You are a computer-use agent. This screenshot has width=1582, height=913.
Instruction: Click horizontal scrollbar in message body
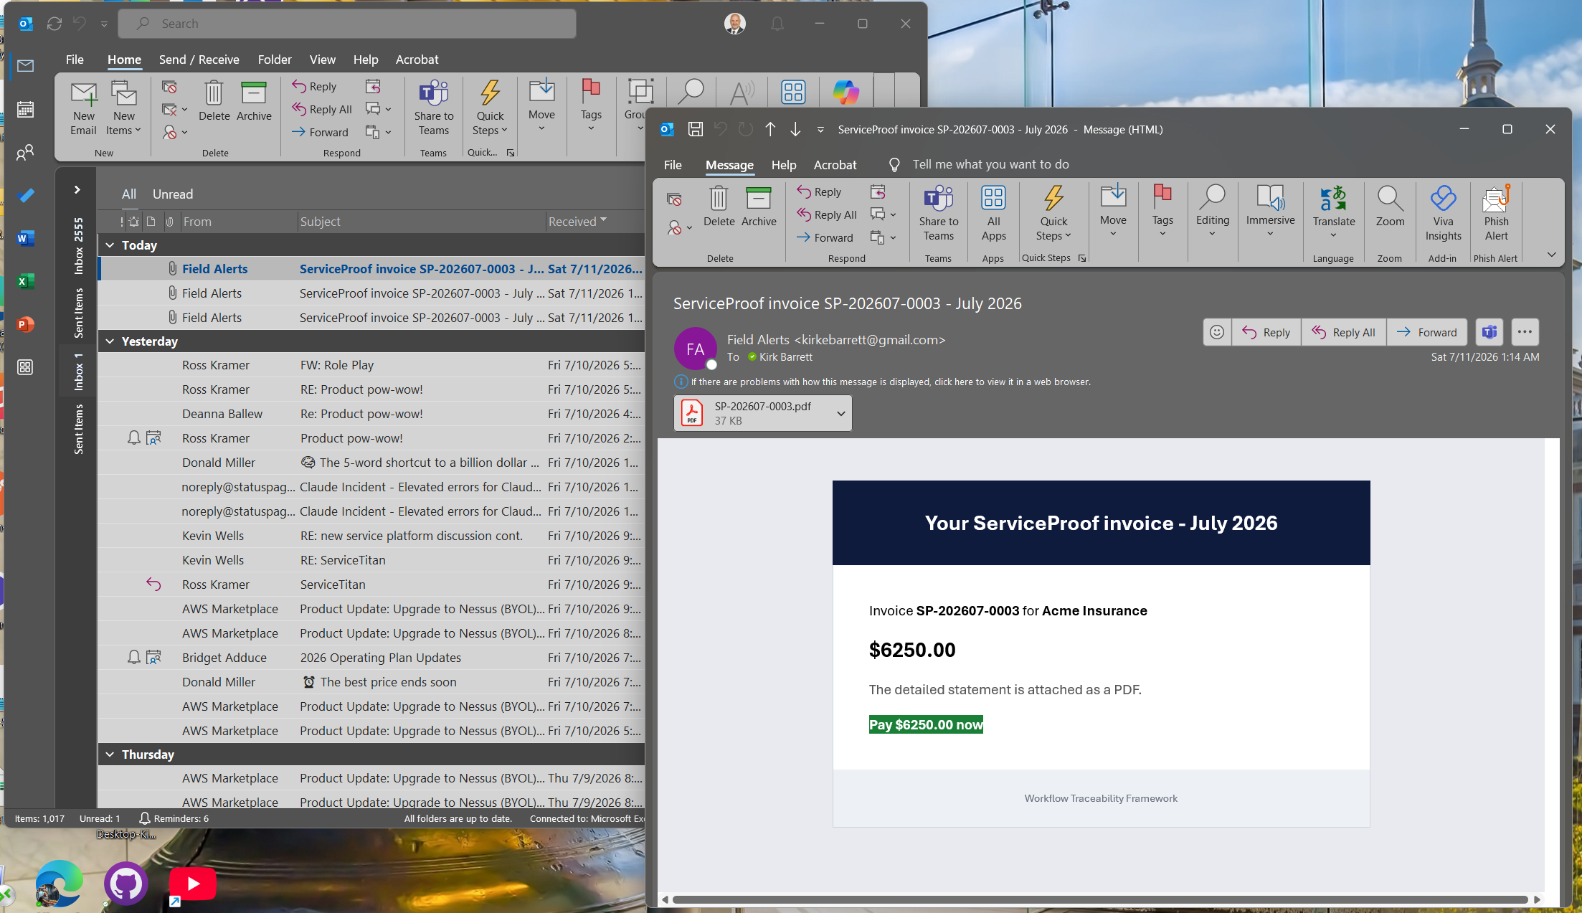click(1100, 899)
